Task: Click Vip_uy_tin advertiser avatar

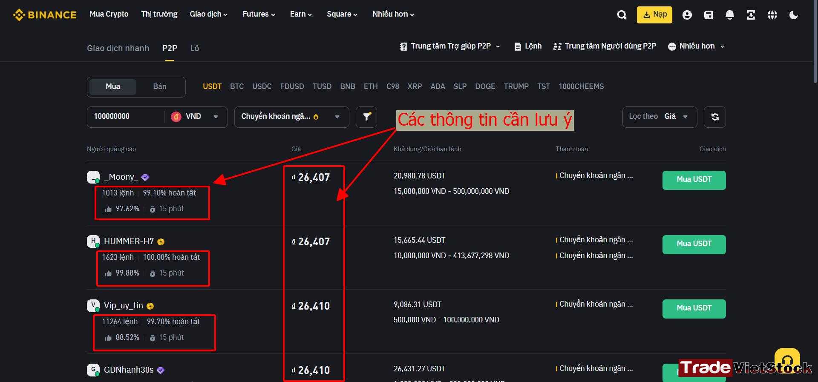Action: tap(93, 306)
